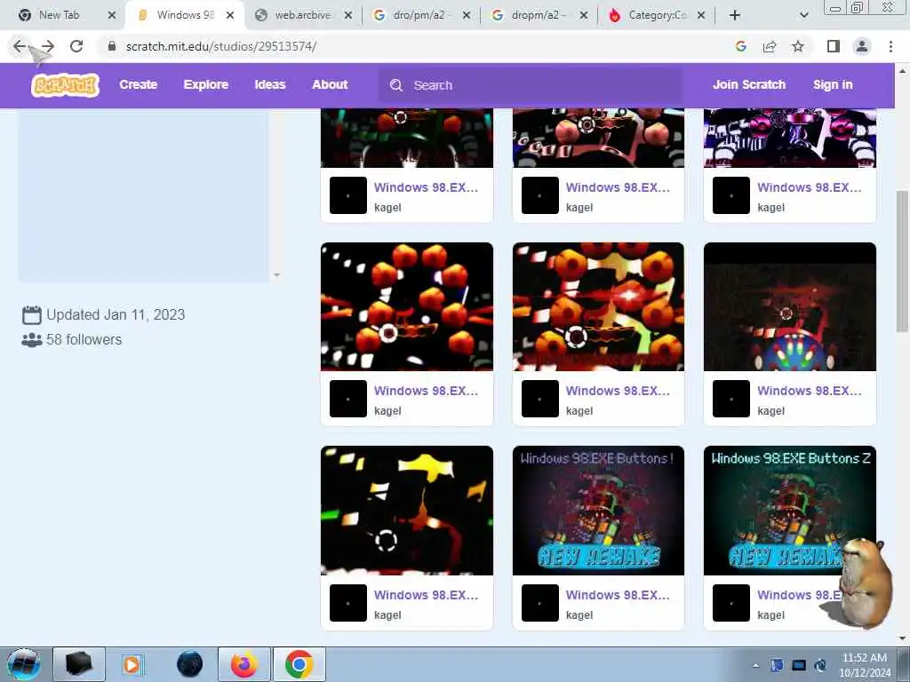Switch to the web.archive tab
Screen dimensions: 910x682
(302, 15)
